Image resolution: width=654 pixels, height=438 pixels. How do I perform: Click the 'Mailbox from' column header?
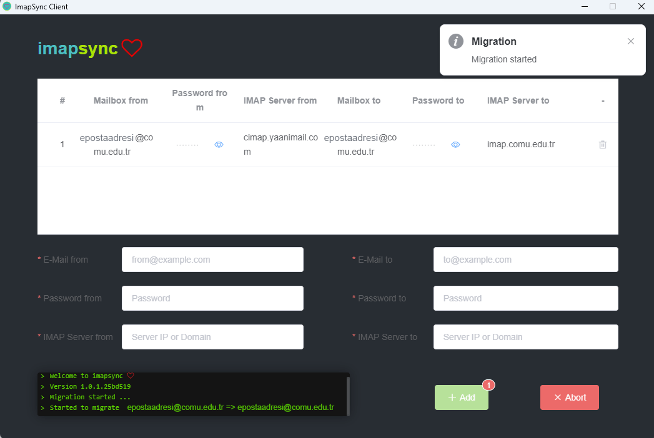pos(121,100)
